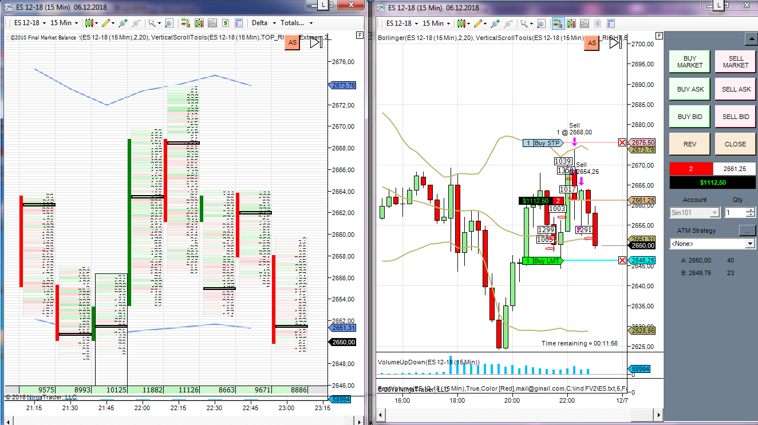Click the SELL BID button

point(735,117)
